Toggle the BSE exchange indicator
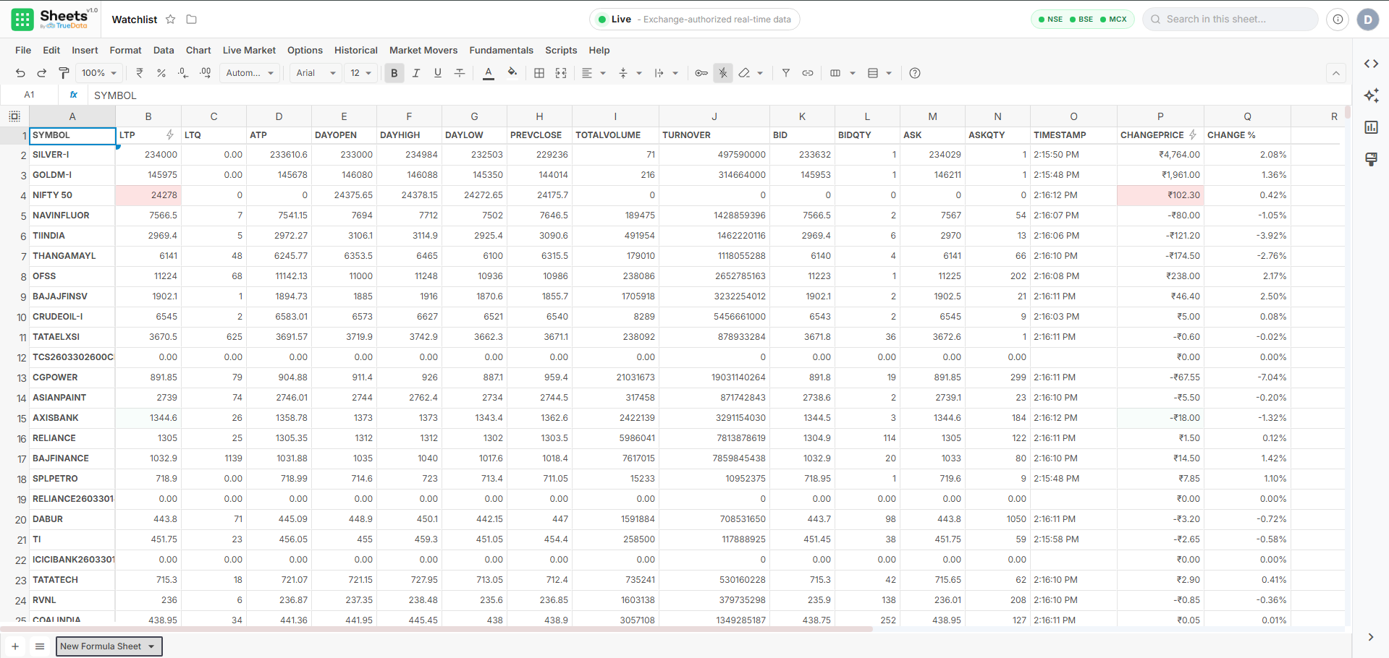Image resolution: width=1389 pixels, height=658 pixels. tap(1081, 20)
